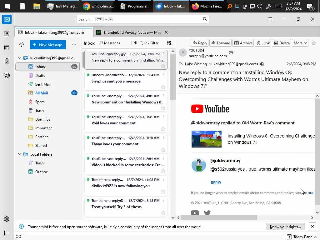Click the Get Messages cloud icon

tap(22, 45)
